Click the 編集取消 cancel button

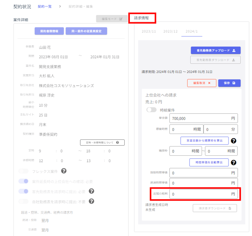pos(202,83)
